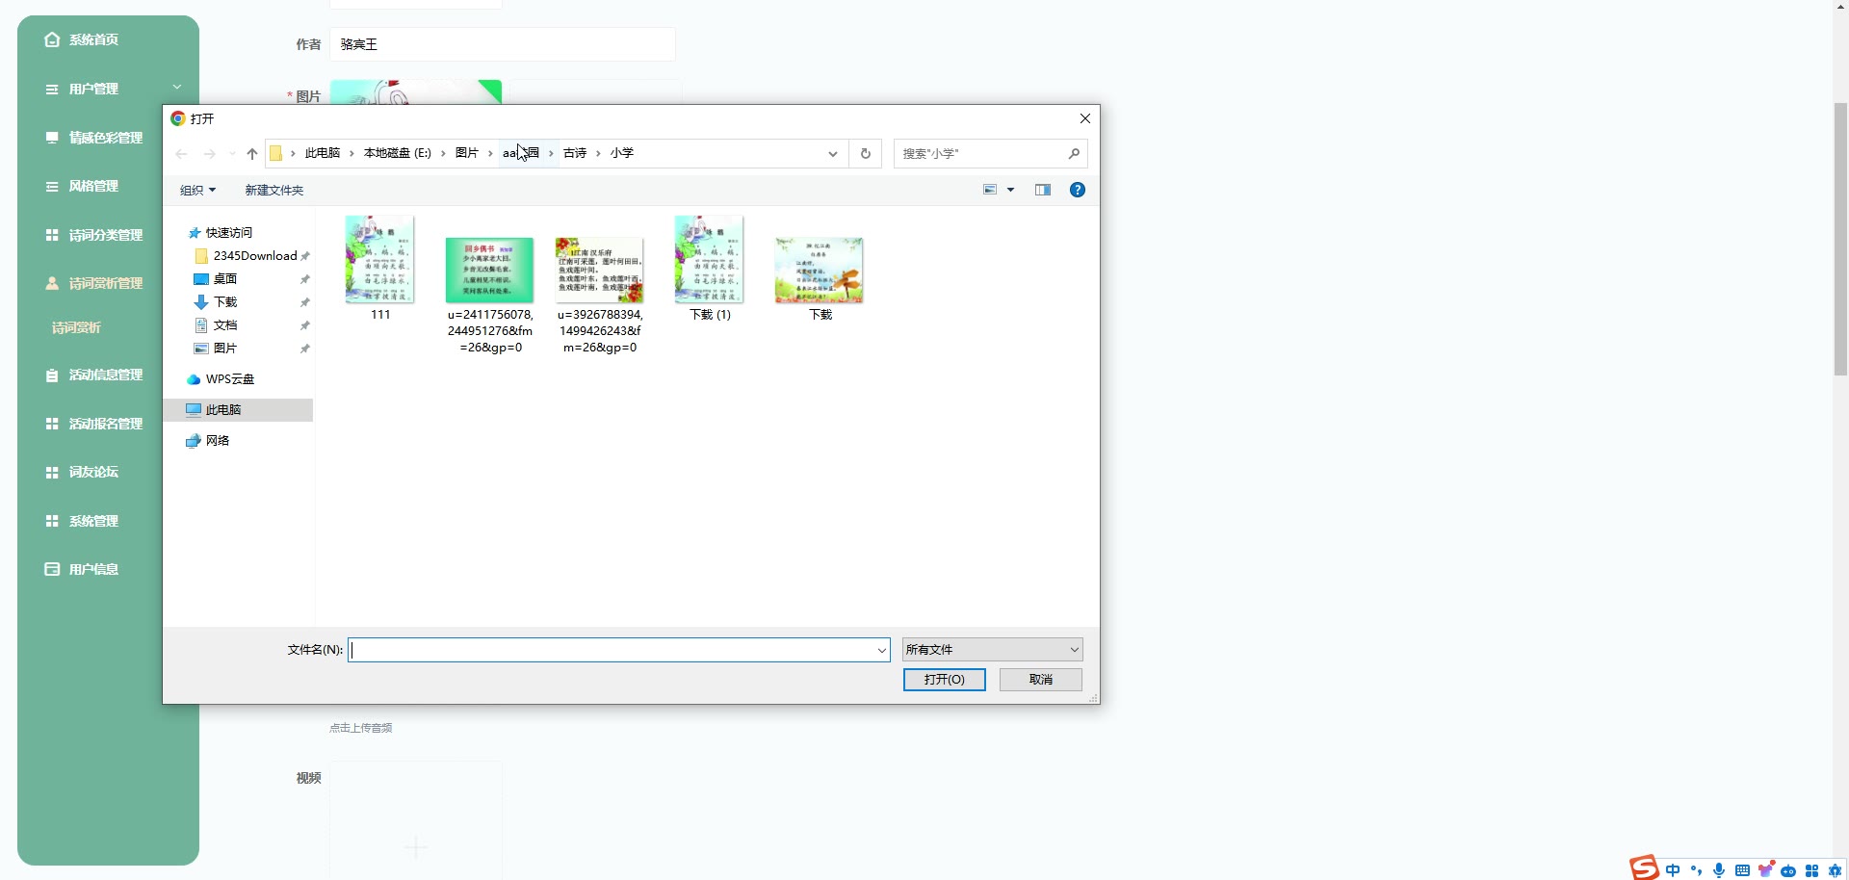The height and width of the screenshot is (880, 1849).
Task: Open Sogou toolbox grid icon
Action: [1811, 870]
